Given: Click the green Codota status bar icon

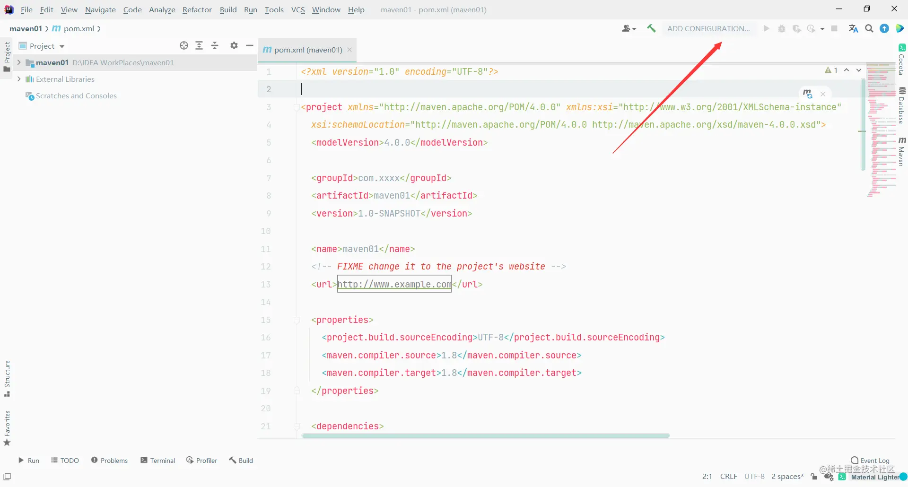Looking at the screenshot, I should 842,477.
